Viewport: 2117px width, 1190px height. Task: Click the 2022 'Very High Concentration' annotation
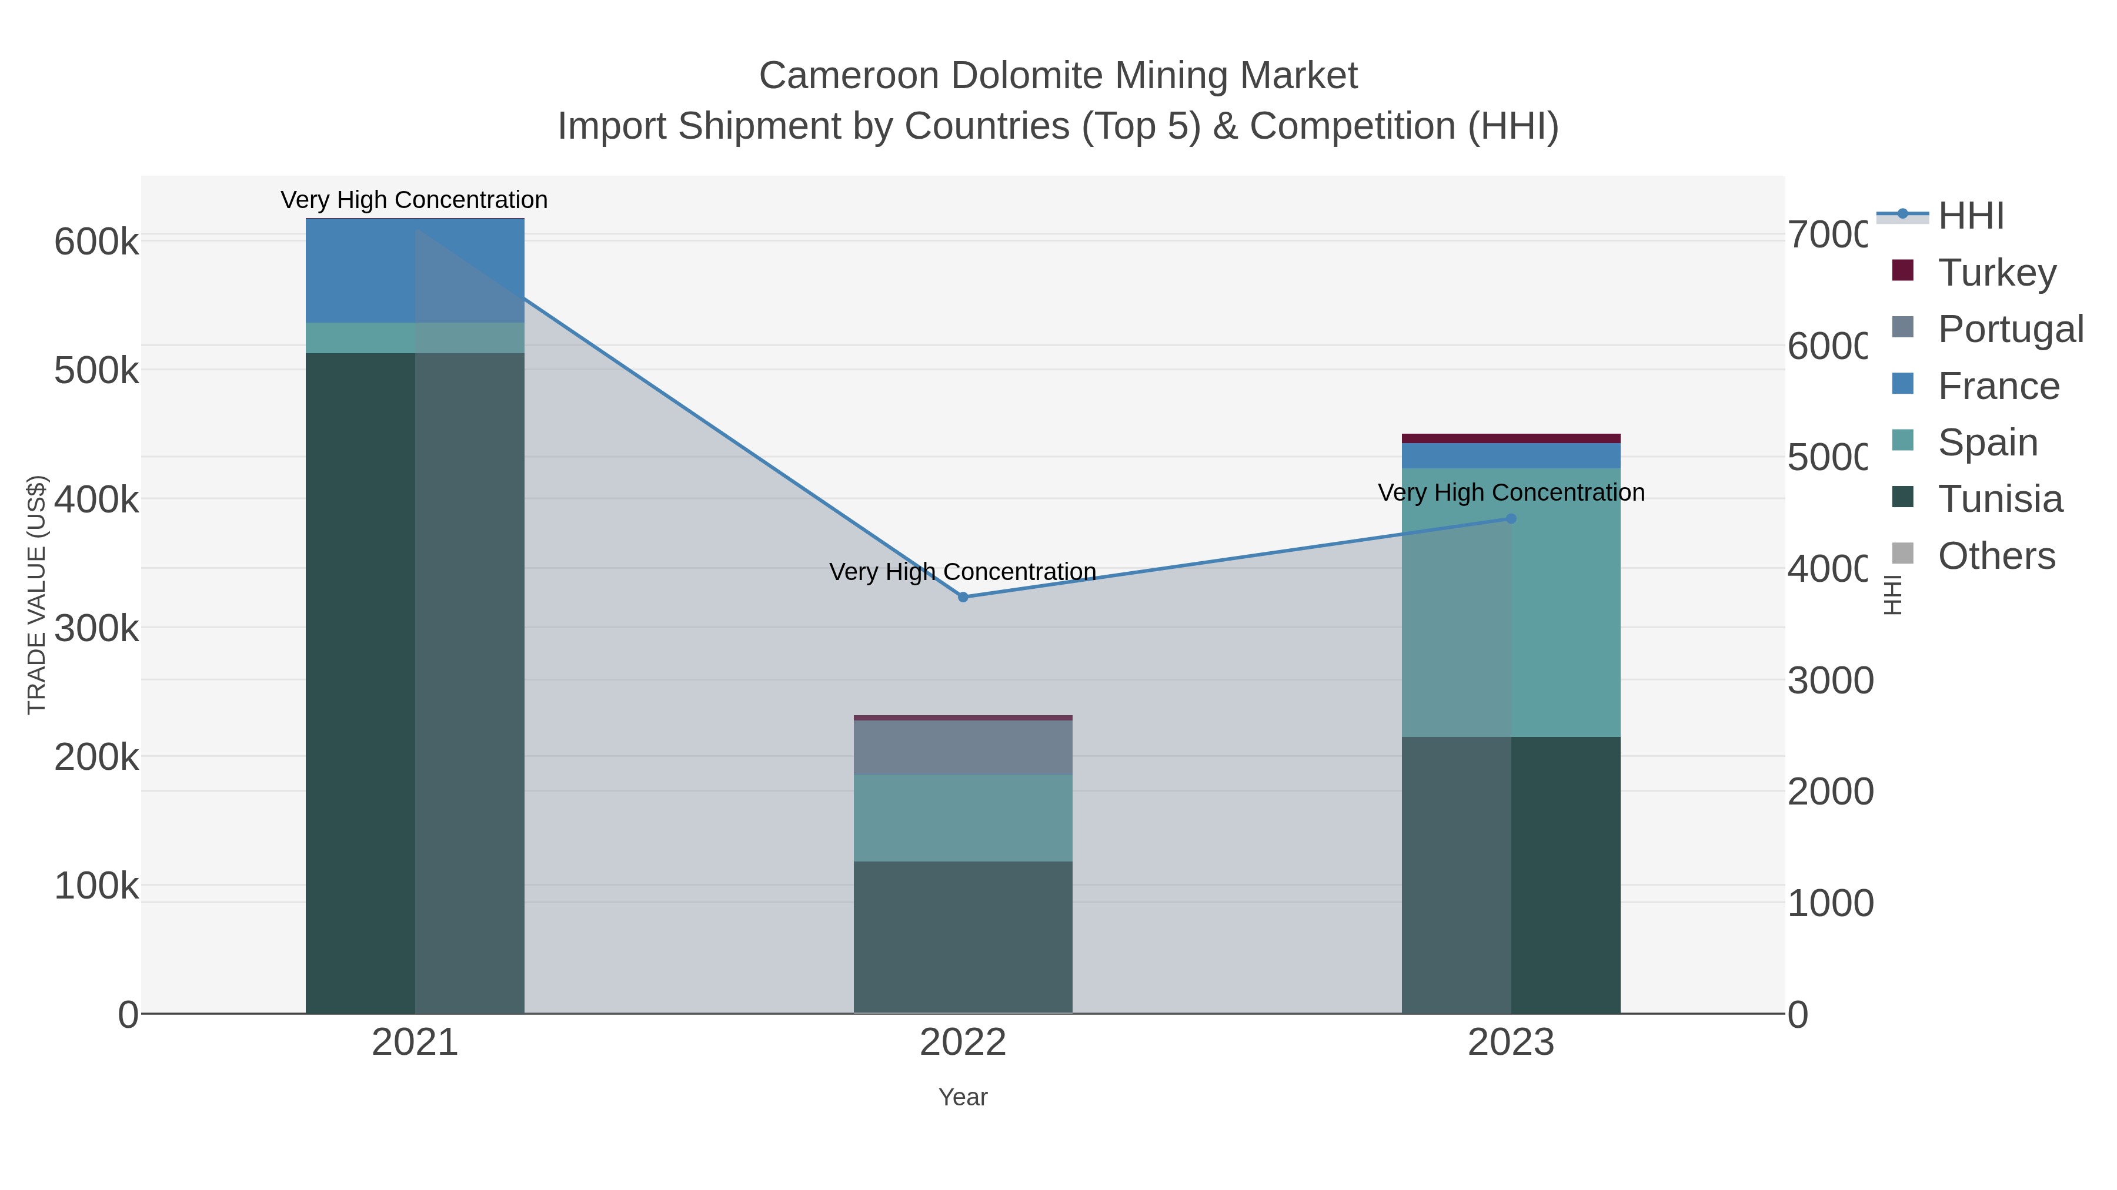pos(962,572)
